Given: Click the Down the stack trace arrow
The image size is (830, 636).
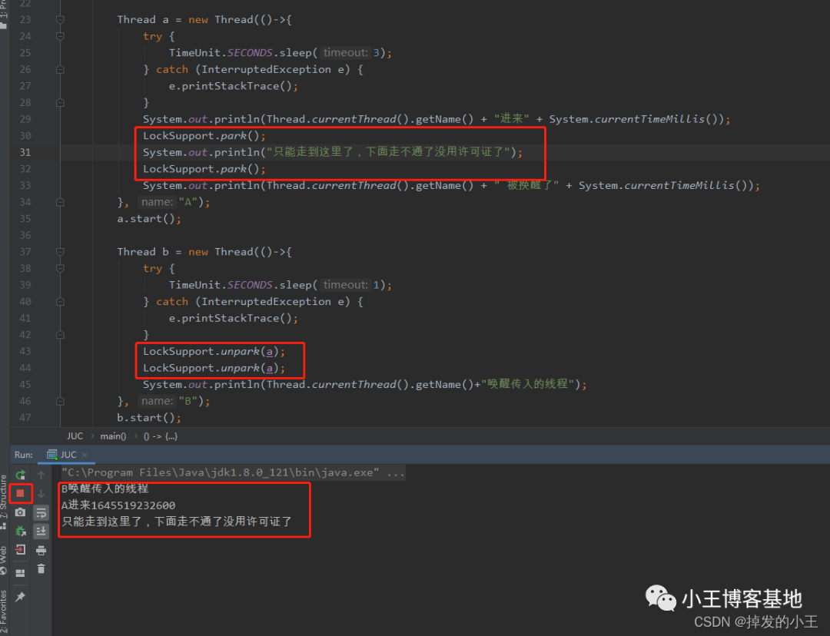Looking at the screenshot, I should (x=41, y=493).
